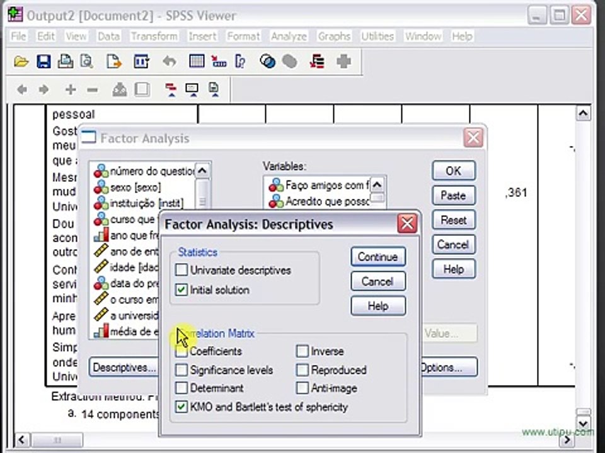Select the overlapping circles Use Sets icon
This screenshot has width=605, height=453.
point(267,62)
